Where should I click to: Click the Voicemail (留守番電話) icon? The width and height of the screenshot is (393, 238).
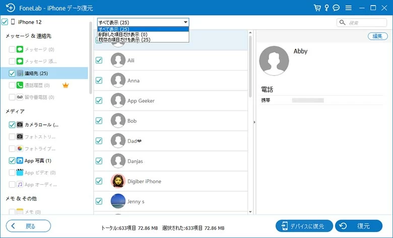point(20,97)
